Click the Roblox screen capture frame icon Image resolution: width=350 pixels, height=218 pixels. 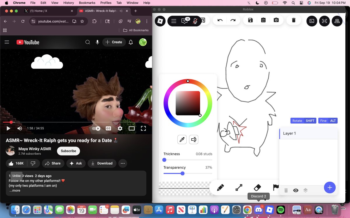pos(324,21)
